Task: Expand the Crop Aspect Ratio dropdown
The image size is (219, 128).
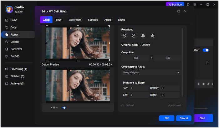Action: click(x=151, y=72)
